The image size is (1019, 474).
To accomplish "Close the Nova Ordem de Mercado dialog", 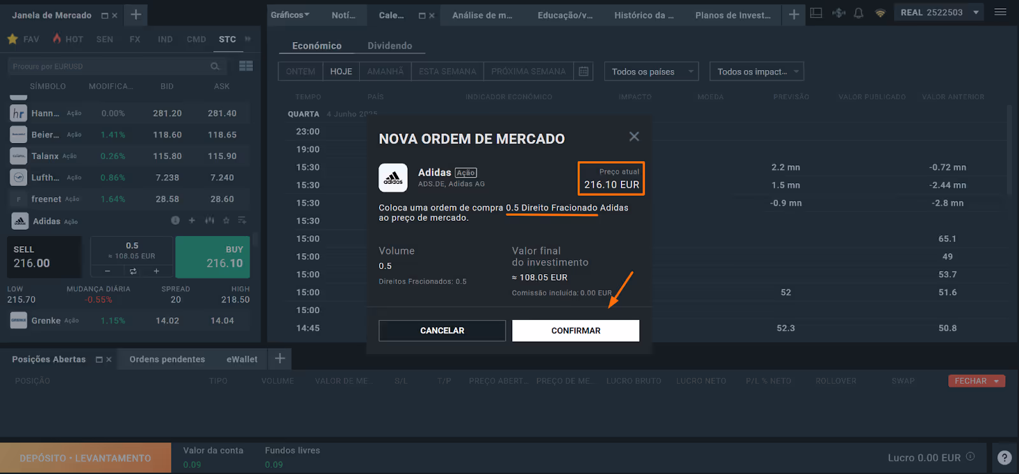I will 634,137.
